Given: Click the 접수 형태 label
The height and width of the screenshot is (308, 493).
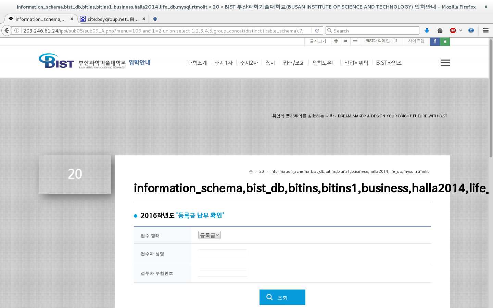Looking at the screenshot, I should point(150,236).
